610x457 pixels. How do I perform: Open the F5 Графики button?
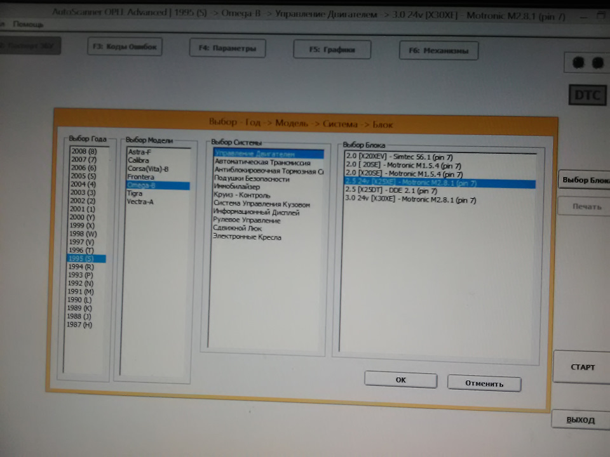332,50
